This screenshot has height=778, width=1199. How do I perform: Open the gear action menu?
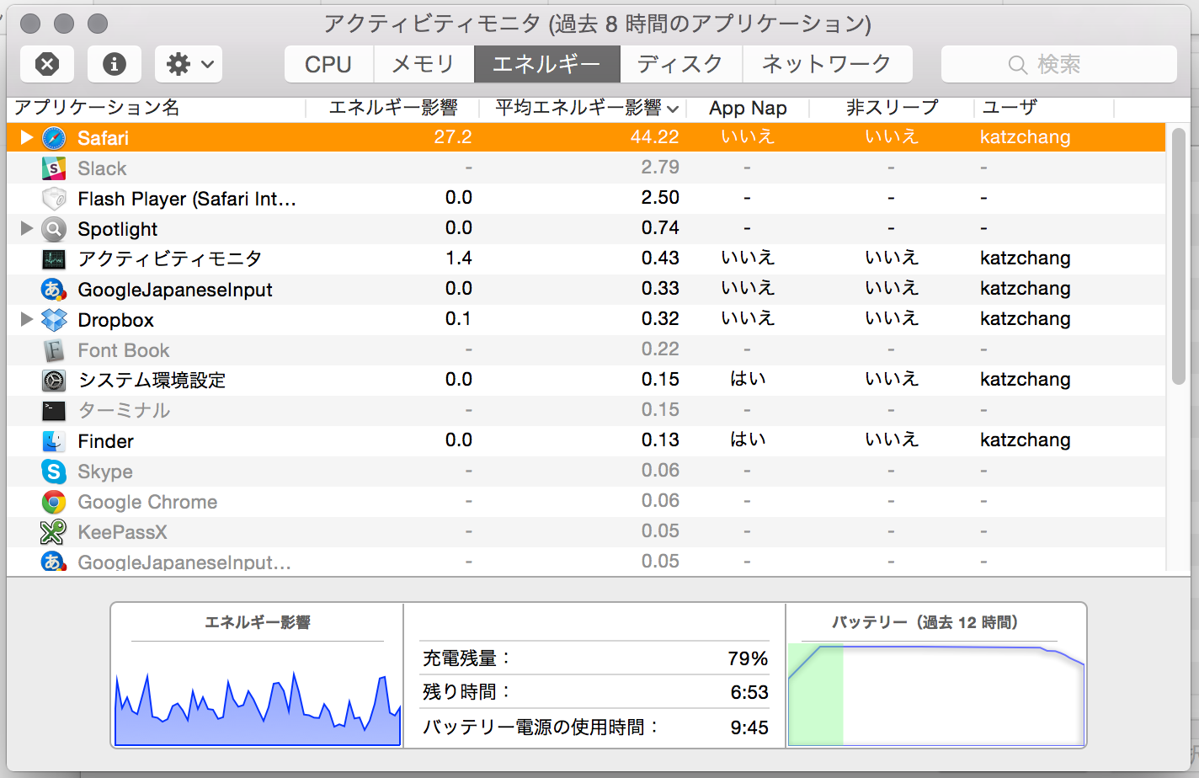[189, 64]
